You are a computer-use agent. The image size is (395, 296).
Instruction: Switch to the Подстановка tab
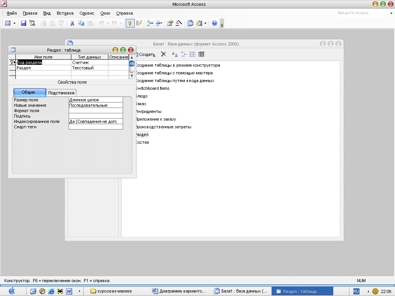click(61, 93)
